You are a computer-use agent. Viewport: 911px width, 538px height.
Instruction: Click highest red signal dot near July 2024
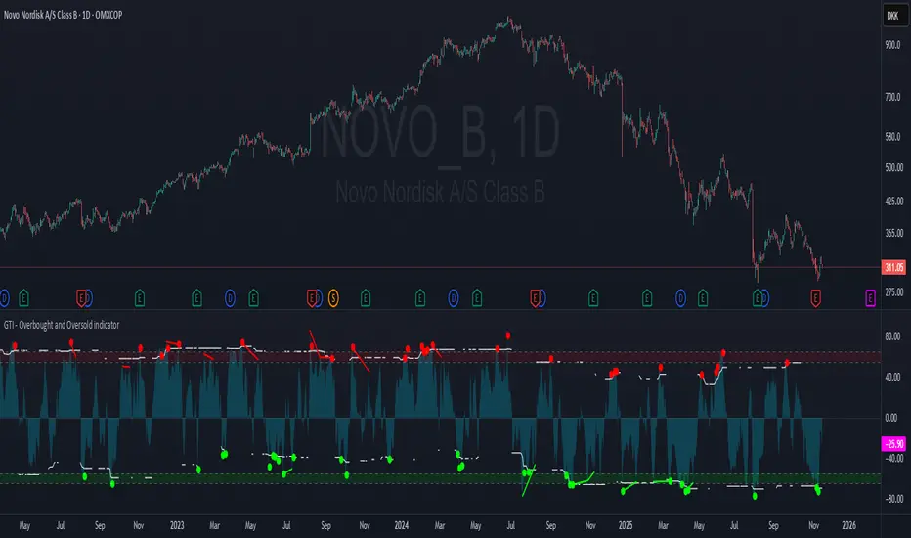[x=507, y=336]
